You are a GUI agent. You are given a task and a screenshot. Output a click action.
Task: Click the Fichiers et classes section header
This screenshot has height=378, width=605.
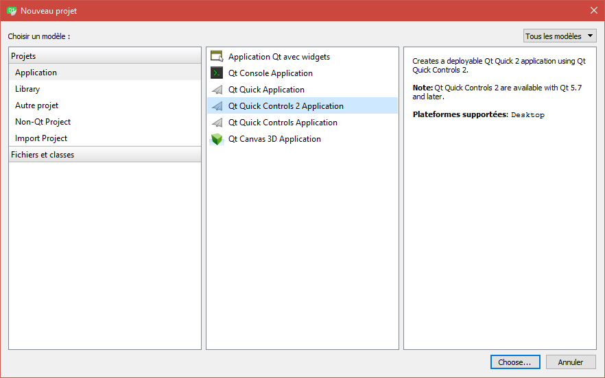tap(104, 155)
